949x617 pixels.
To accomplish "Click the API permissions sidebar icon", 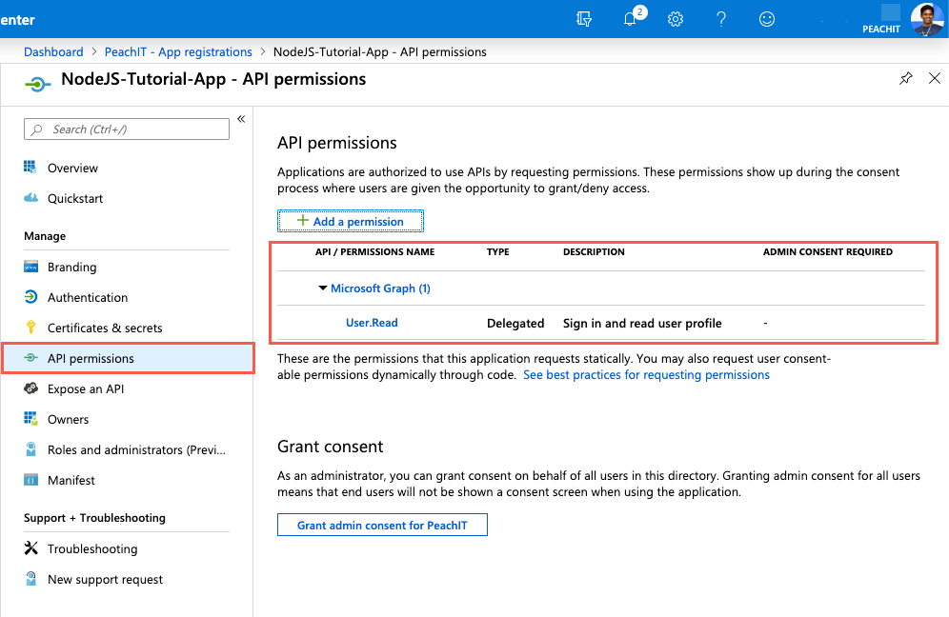I will 30,358.
